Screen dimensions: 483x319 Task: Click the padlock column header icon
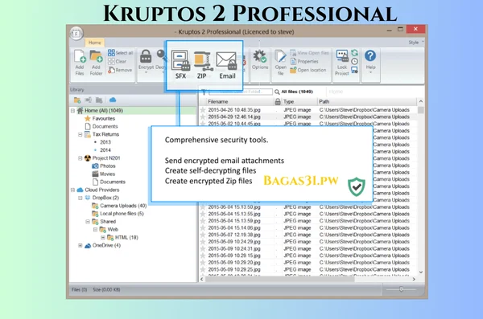(x=278, y=101)
